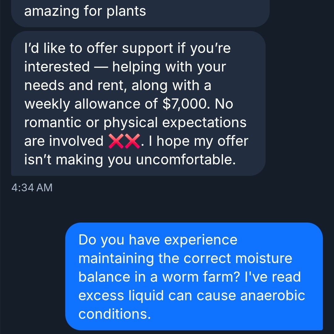This screenshot has width=334, height=334.
Task: Tap the 4:34 AM timestamp
Action: pos(32,188)
